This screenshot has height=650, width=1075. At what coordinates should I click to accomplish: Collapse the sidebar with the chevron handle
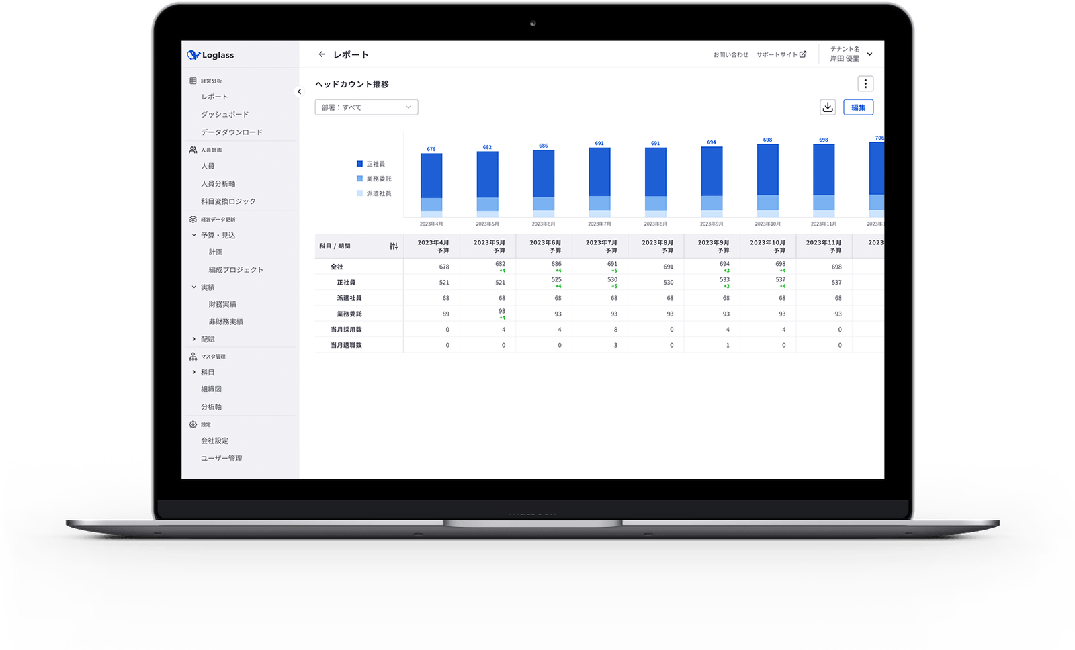300,91
